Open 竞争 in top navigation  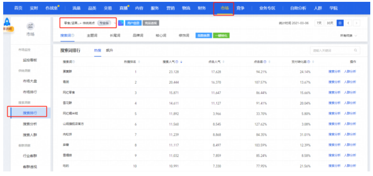click(241, 8)
